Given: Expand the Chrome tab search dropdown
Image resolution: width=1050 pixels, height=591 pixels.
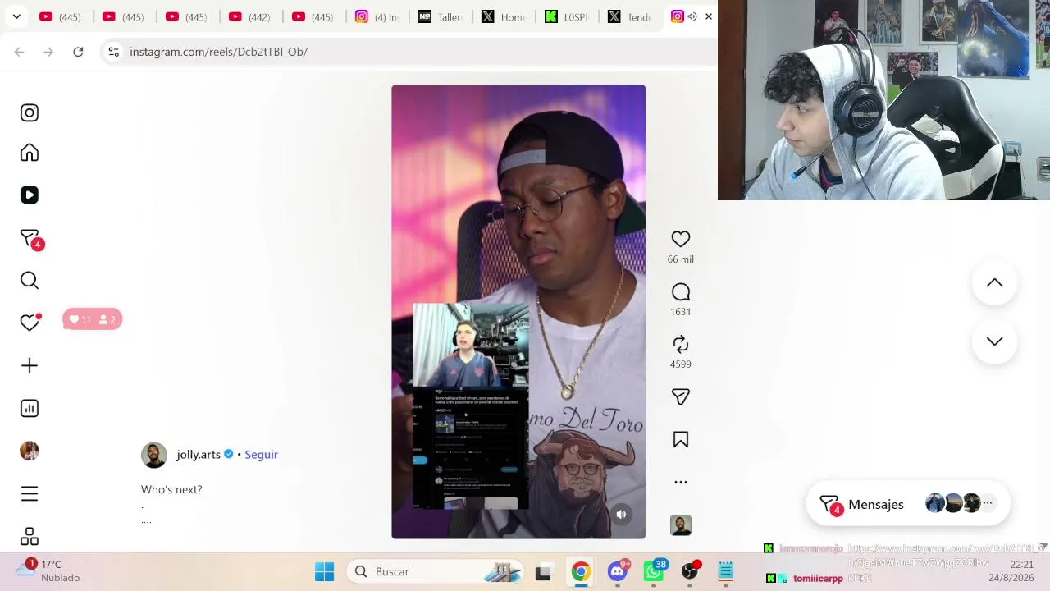Looking at the screenshot, I should point(16,16).
